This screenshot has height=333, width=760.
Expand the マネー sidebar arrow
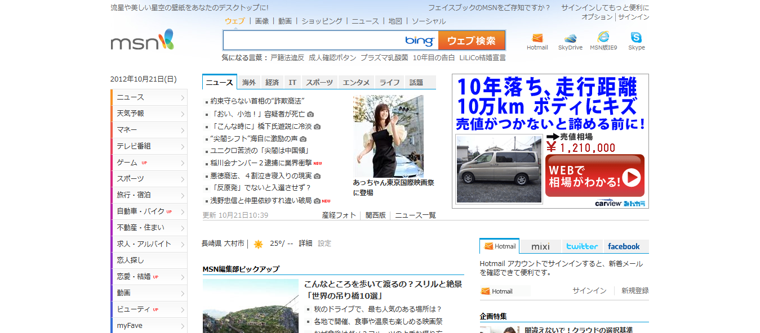coord(183,130)
